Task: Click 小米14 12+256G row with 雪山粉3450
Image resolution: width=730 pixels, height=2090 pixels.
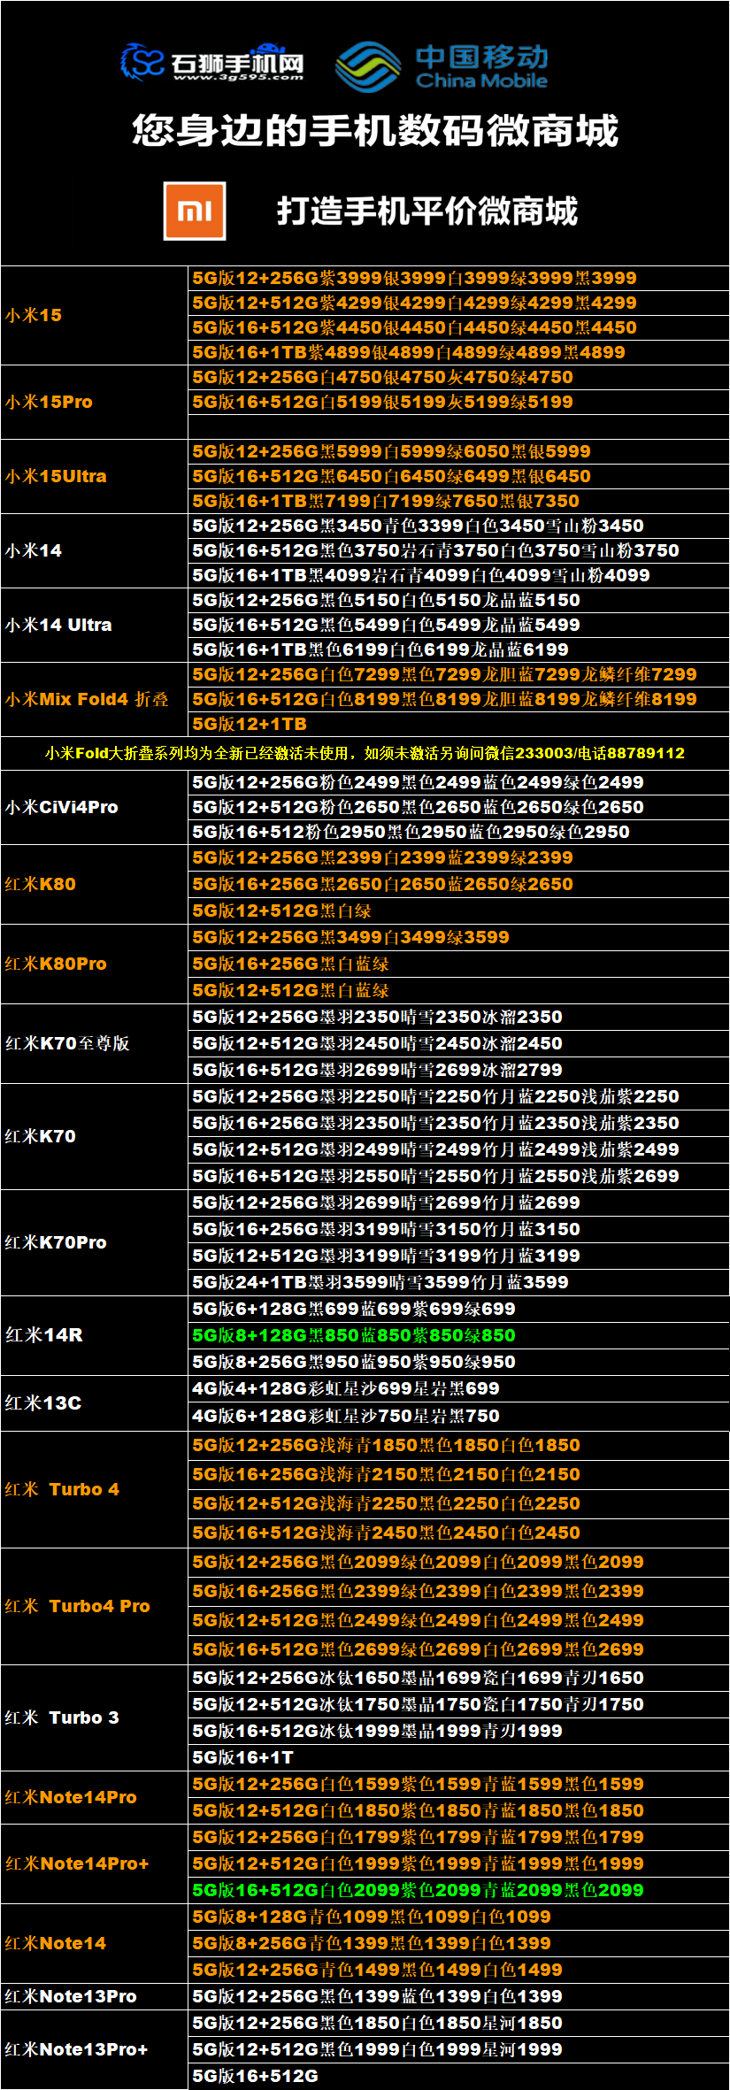Action: click(x=458, y=526)
